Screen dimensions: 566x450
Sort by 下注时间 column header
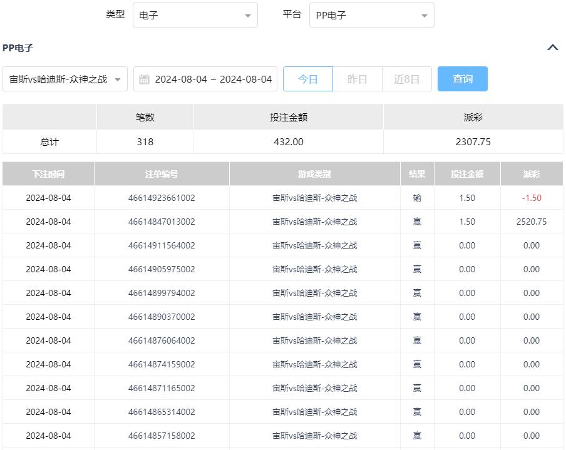(x=48, y=174)
